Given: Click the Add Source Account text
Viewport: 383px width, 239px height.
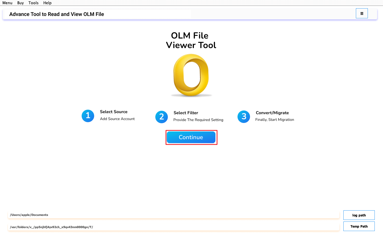Looking at the screenshot, I should (x=117, y=119).
